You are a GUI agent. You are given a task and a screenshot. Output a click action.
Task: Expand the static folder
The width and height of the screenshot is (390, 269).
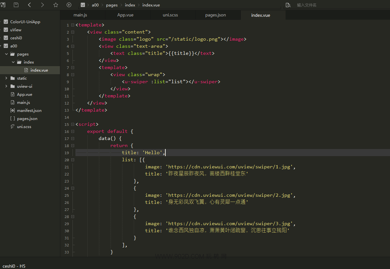coord(6,78)
